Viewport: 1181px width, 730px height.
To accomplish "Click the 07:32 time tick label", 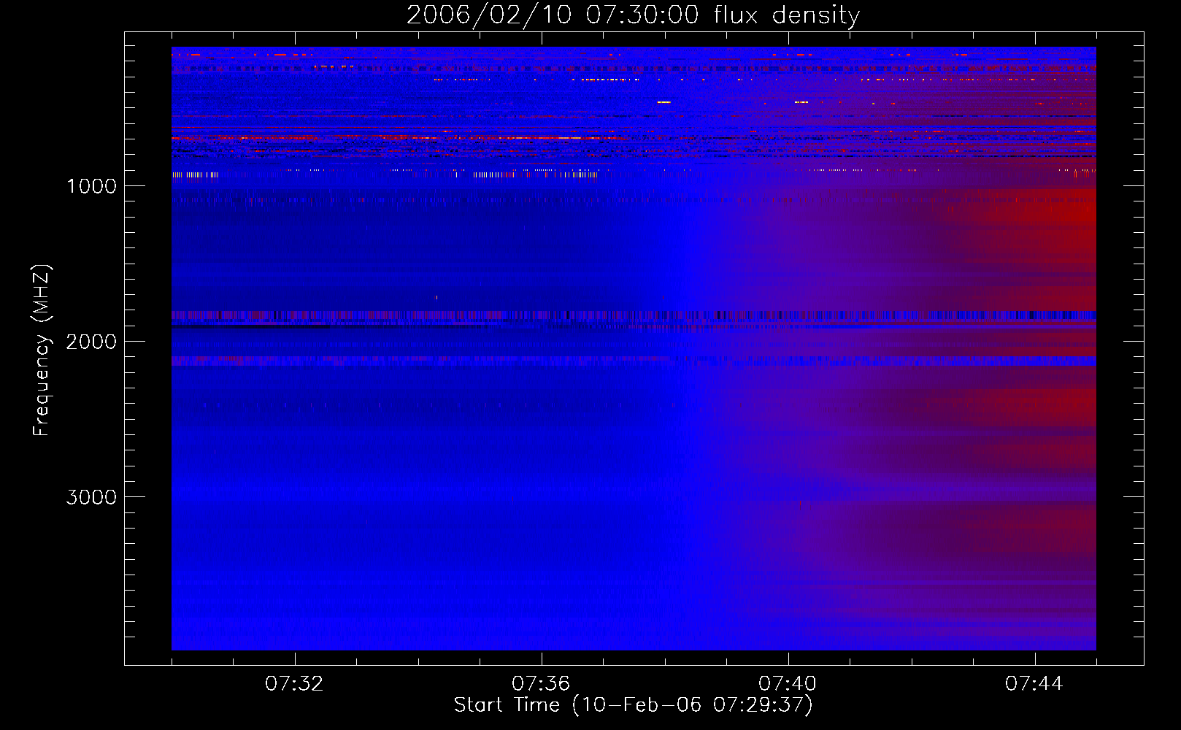I will 294,684.
